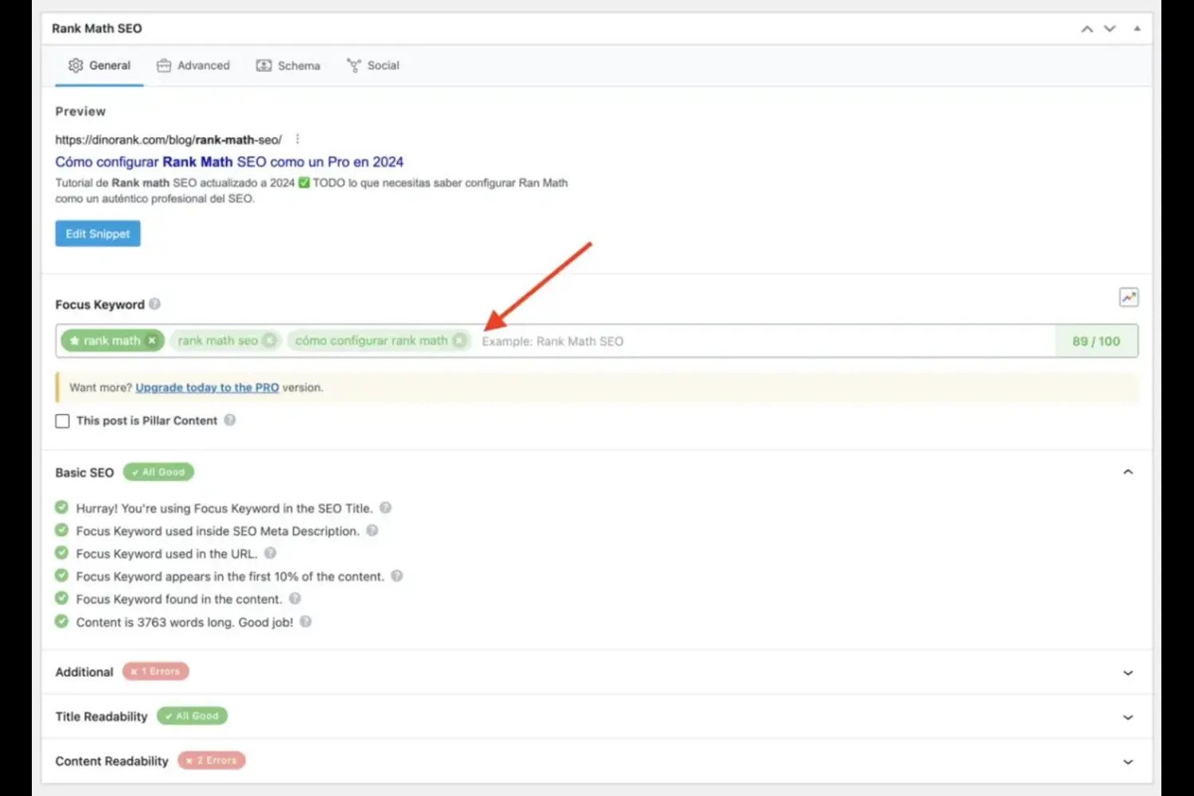Remove the 'rank math seo' keyword tag
The width and height of the screenshot is (1194, 796).
pos(270,341)
